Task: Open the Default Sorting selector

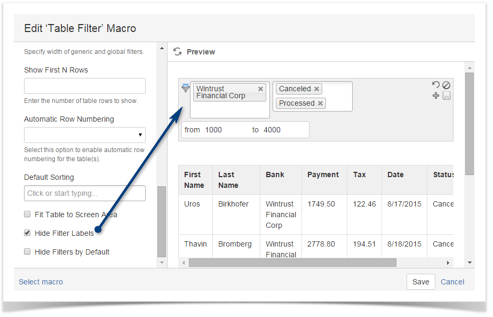Action: pos(84,193)
